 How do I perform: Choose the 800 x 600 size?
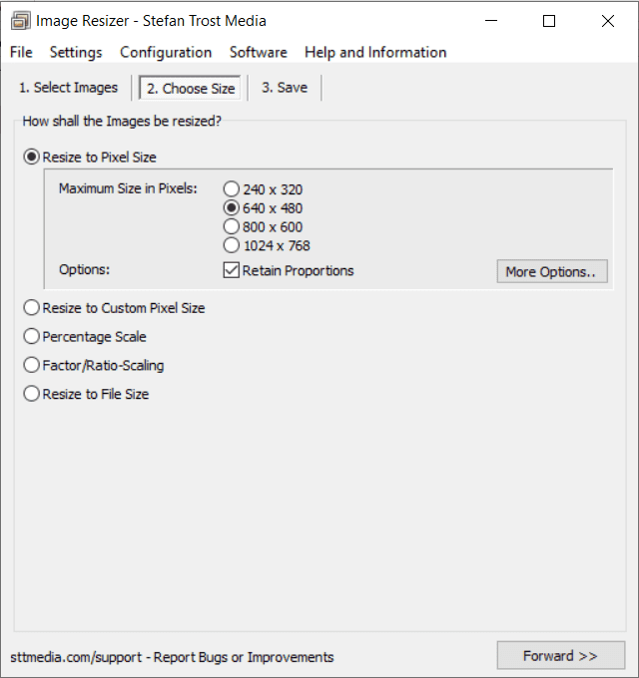(263, 226)
